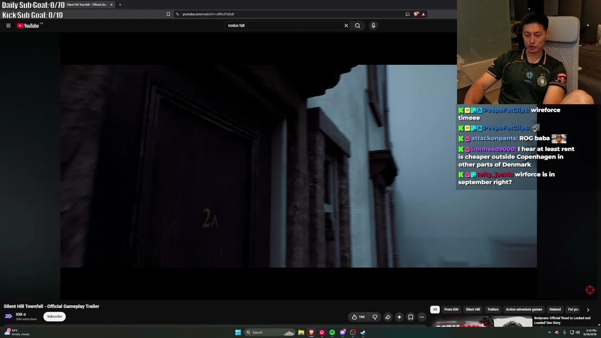Subscribe to the IGN channel
The height and width of the screenshot is (338, 601).
pyautogui.click(x=54, y=316)
